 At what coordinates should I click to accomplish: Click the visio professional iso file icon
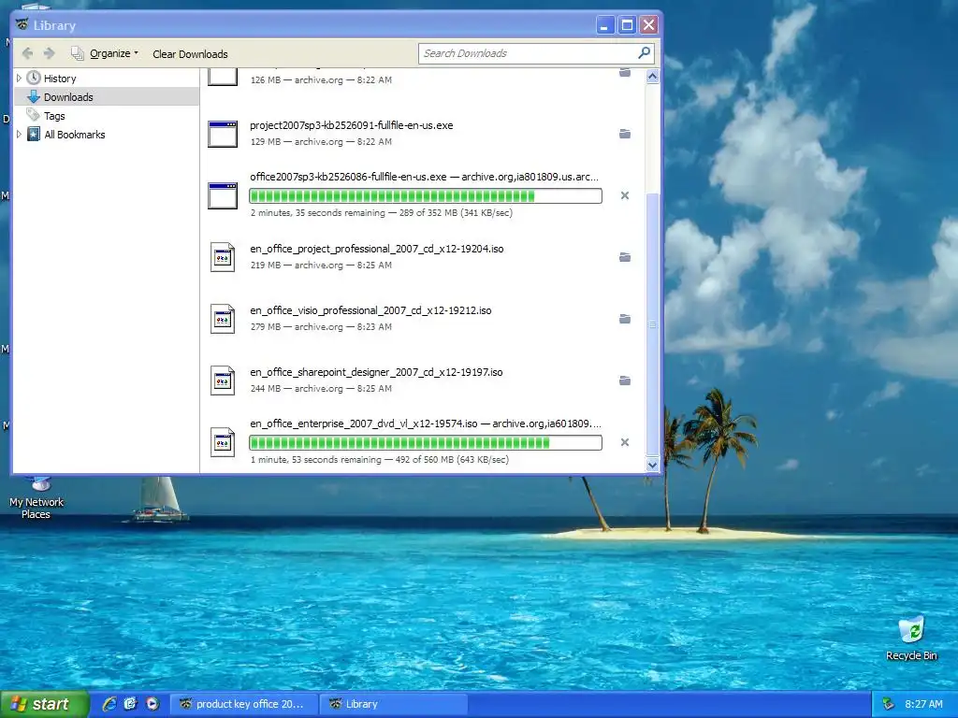pos(223,319)
